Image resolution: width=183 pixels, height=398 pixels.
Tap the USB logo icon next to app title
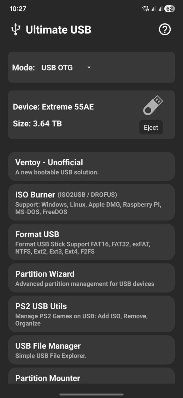pyautogui.click(x=15, y=29)
